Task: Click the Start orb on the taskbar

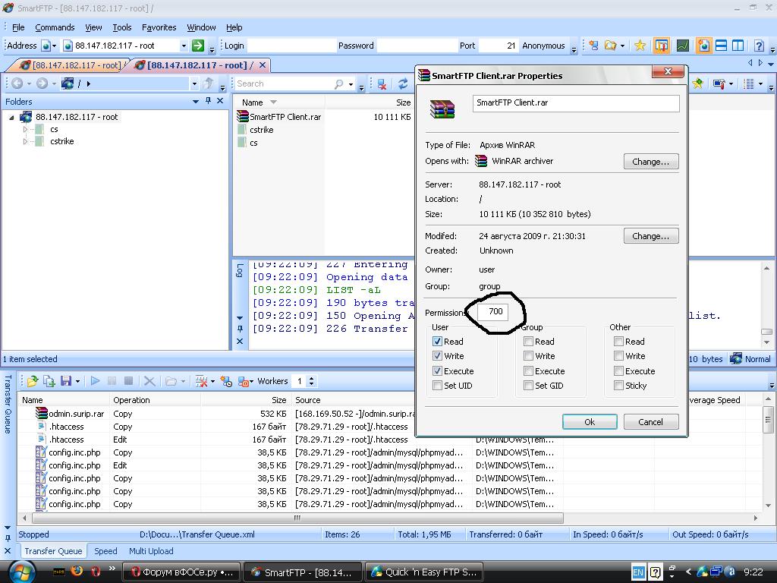Action: tap(20, 571)
